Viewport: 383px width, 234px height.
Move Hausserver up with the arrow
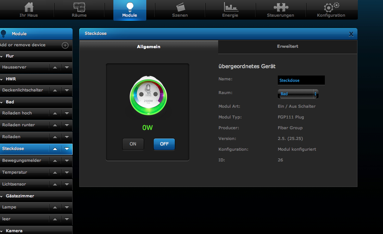(55, 67)
